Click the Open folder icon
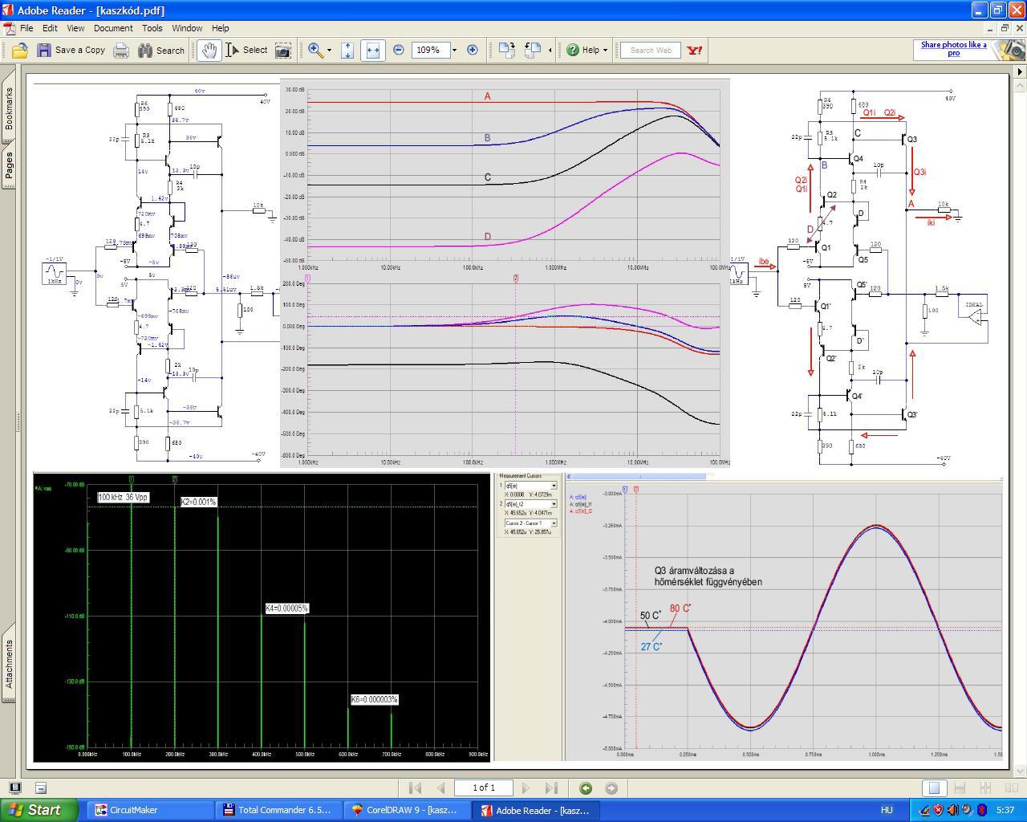Viewport: 1027px width, 822px height. point(19,50)
